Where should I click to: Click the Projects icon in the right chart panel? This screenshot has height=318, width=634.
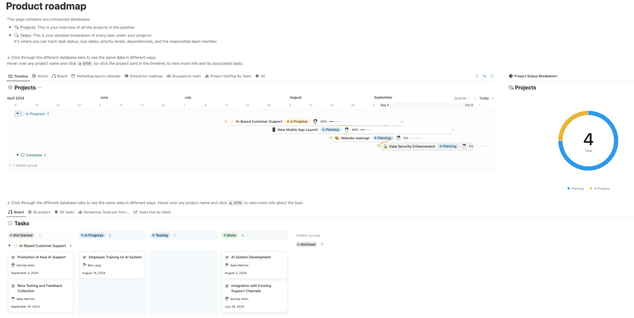pyautogui.click(x=511, y=88)
